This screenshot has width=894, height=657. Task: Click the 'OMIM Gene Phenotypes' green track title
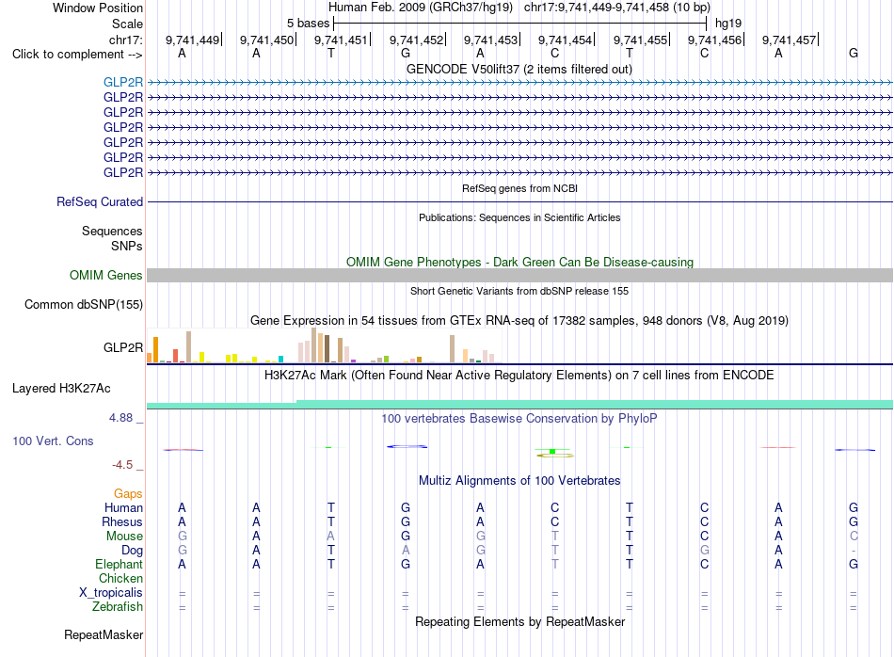coord(519,262)
